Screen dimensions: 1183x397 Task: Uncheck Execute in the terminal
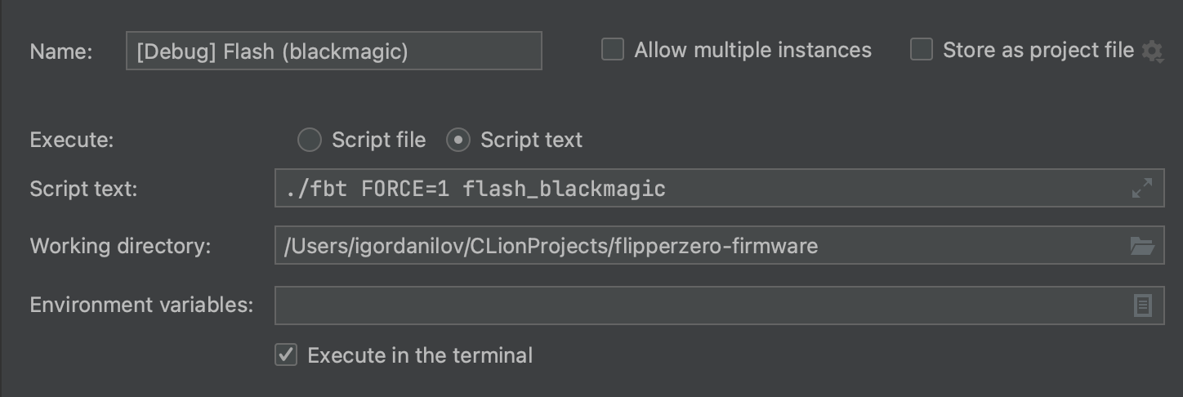coord(286,355)
